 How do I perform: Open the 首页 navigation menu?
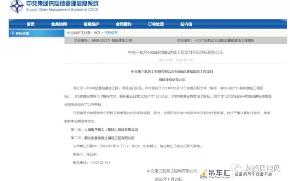(x=31, y=24)
